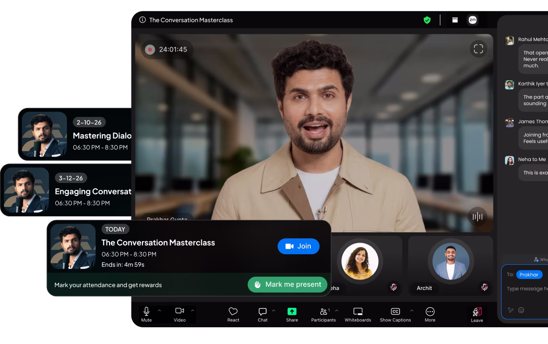Click Neha's avatar in chat messages

[509, 161]
